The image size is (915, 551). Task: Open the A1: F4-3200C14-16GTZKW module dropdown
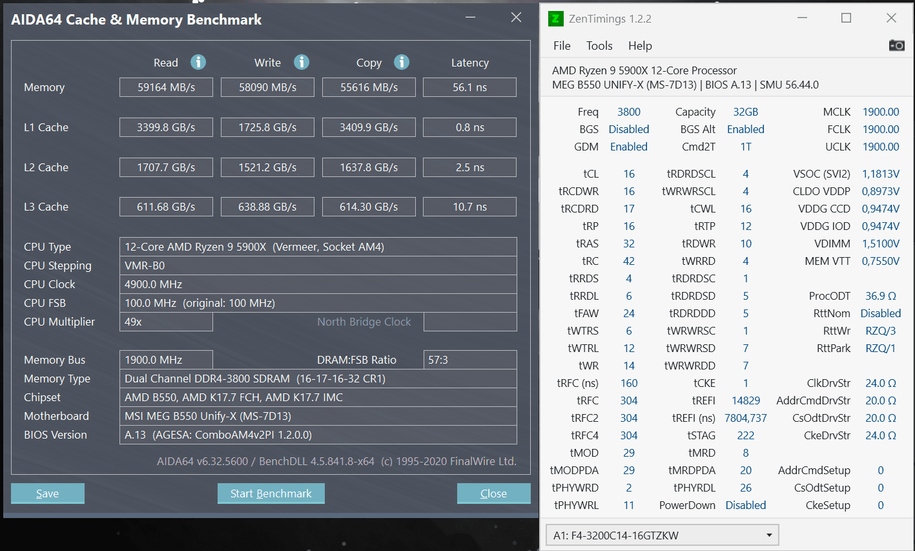tap(663, 535)
